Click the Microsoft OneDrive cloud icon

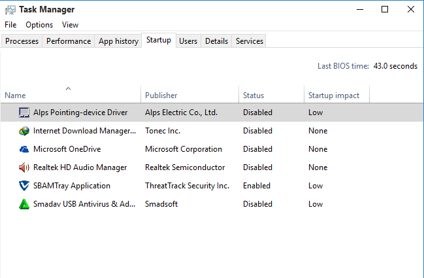(x=24, y=149)
